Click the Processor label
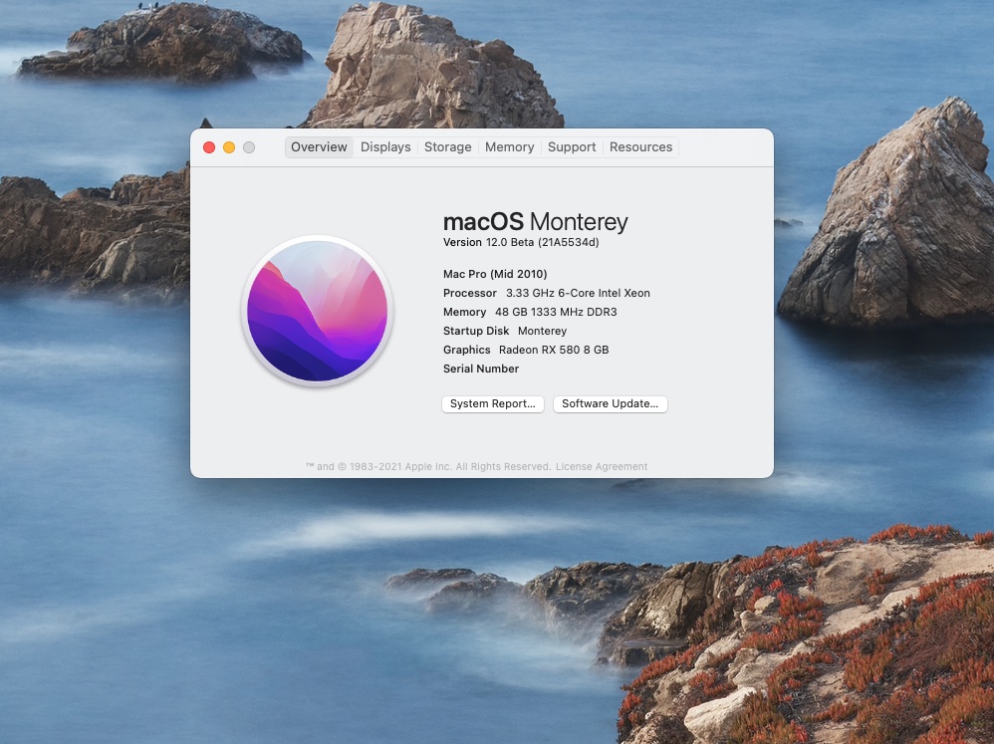This screenshot has height=744, width=994. tap(470, 293)
